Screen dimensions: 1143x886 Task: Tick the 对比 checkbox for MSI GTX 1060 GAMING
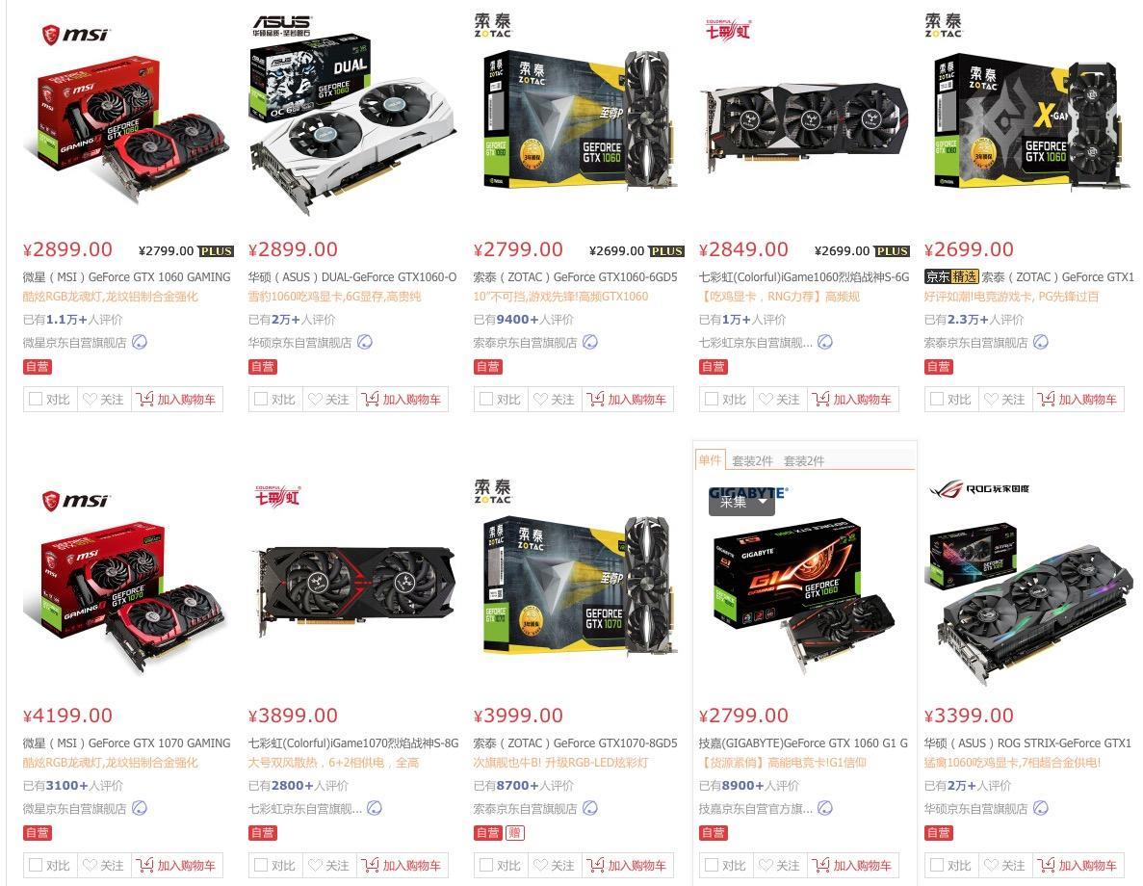click(35, 399)
